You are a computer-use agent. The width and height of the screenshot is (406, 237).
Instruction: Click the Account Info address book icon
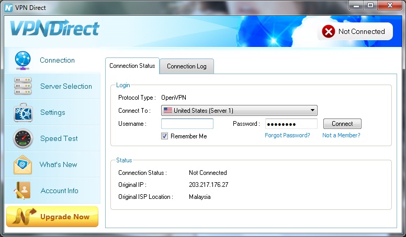(x=22, y=191)
